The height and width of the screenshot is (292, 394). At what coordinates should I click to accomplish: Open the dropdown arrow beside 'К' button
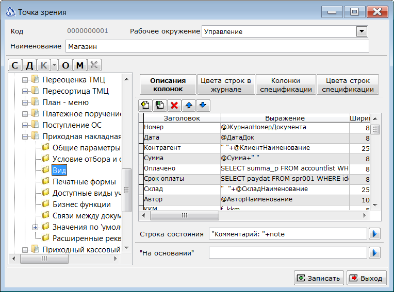(54, 65)
